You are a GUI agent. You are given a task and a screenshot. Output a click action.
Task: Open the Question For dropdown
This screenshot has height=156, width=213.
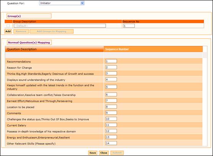[x=62, y=3]
